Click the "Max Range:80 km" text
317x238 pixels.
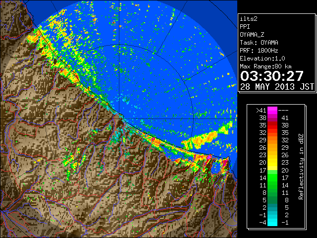click(266, 66)
